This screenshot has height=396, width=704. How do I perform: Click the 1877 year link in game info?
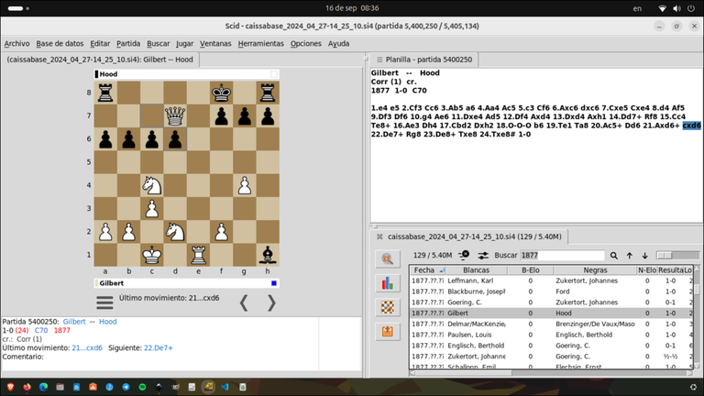click(62, 330)
